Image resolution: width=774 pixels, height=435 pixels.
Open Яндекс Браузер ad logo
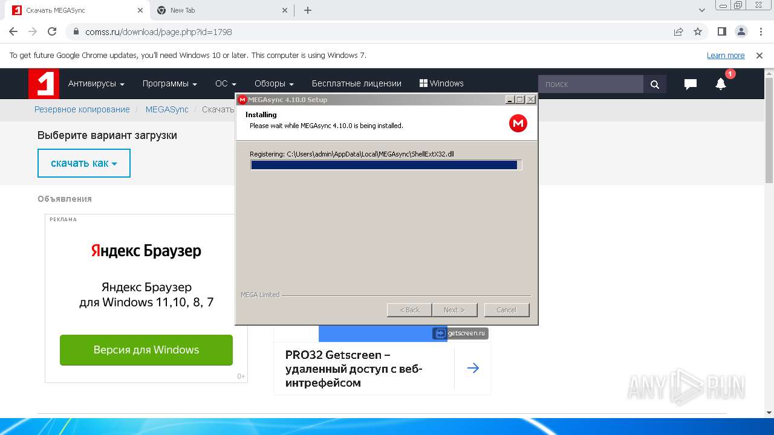[x=146, y=251]
